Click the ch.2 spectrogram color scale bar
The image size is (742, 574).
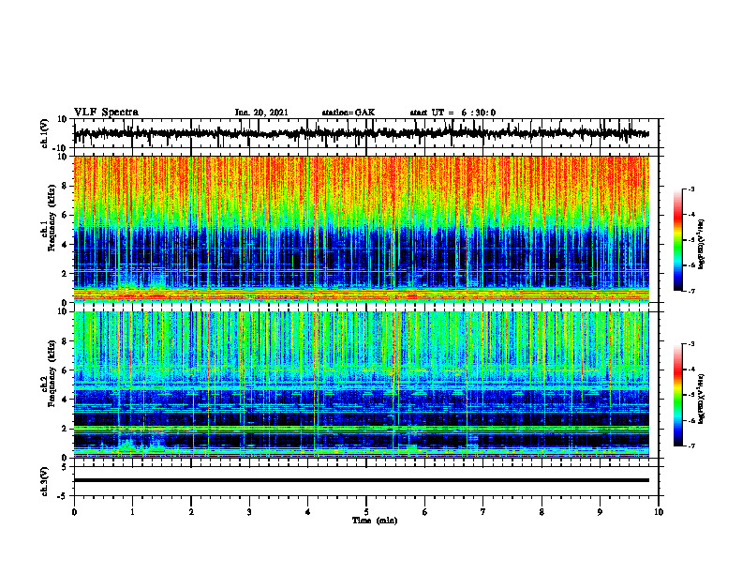[677, 395]
